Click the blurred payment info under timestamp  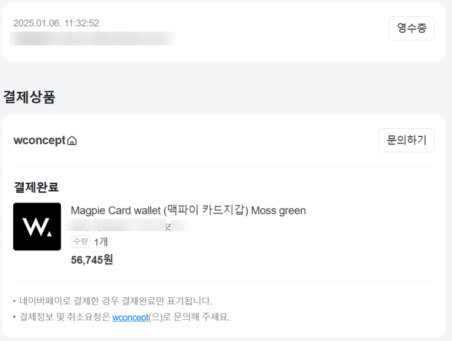coord(92,38)
